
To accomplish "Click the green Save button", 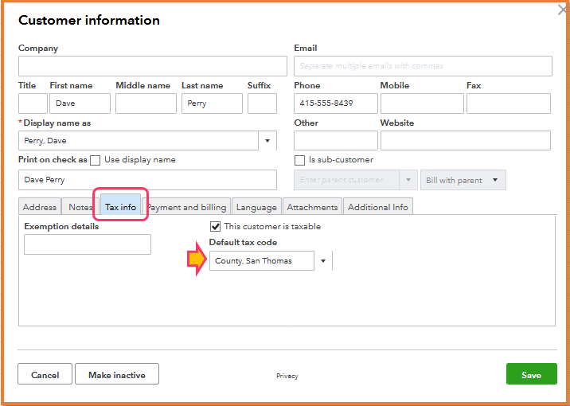I will pos(531,375).
